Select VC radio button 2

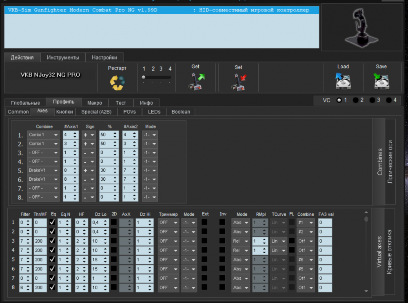[x=356, y=100]
